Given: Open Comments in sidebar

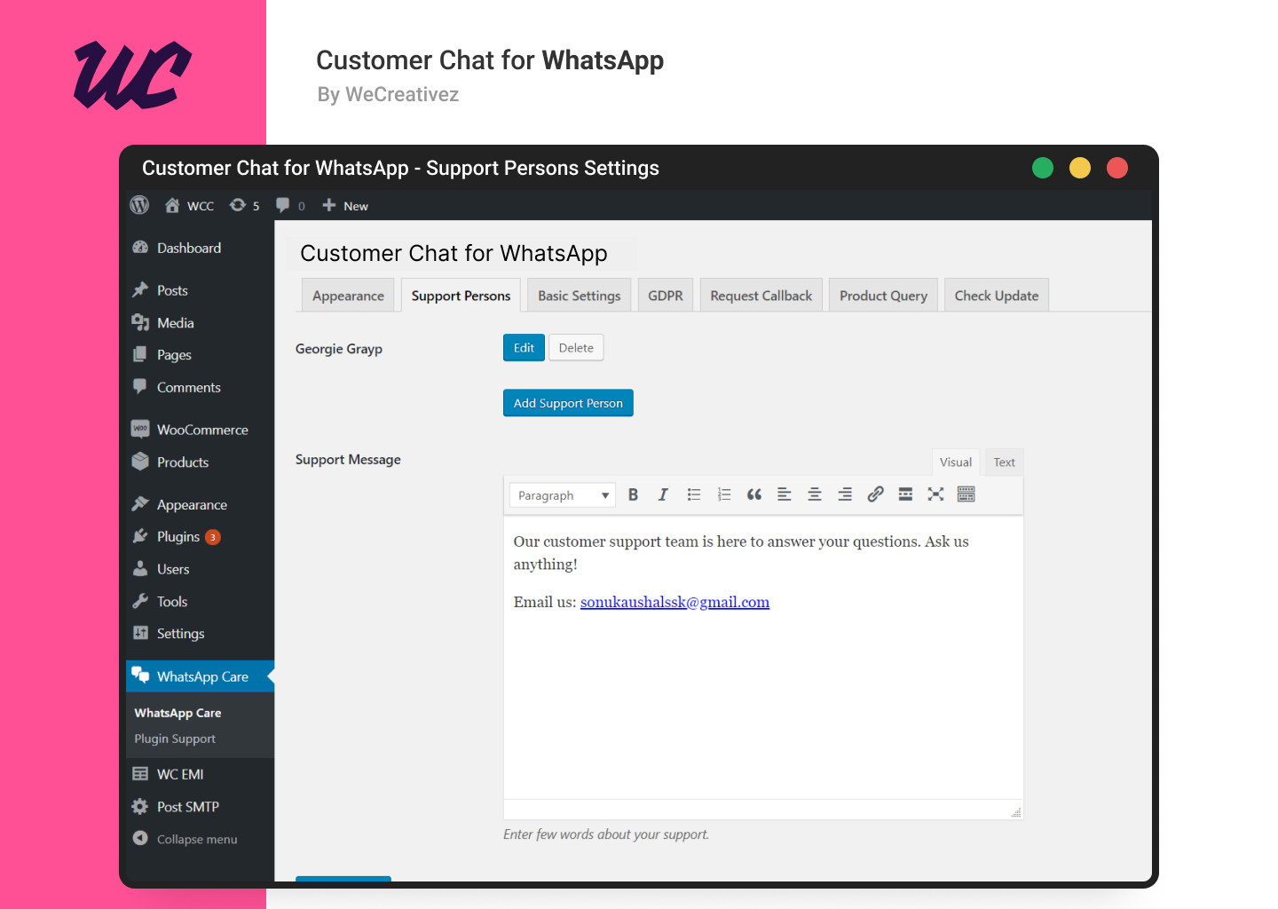Looking at the screenshot, I should point(200,387).
